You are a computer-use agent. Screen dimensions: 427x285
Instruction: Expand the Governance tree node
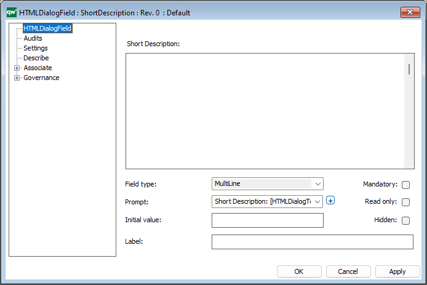(17, 78)
